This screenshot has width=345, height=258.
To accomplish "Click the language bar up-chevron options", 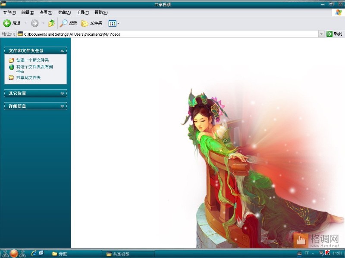I will 313,254.
